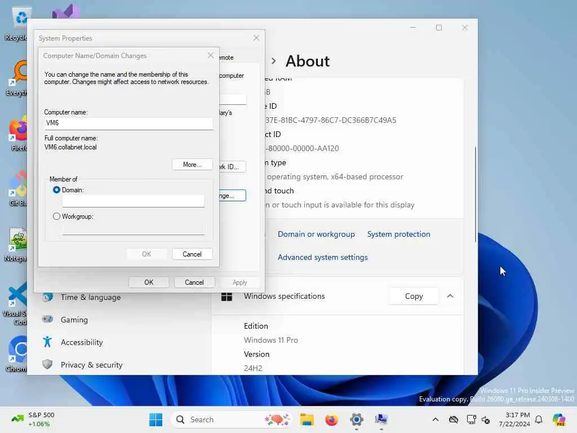This screenshot has height=433, width=577.
Task: Click the Domain name text field
Action: [133, 201]
